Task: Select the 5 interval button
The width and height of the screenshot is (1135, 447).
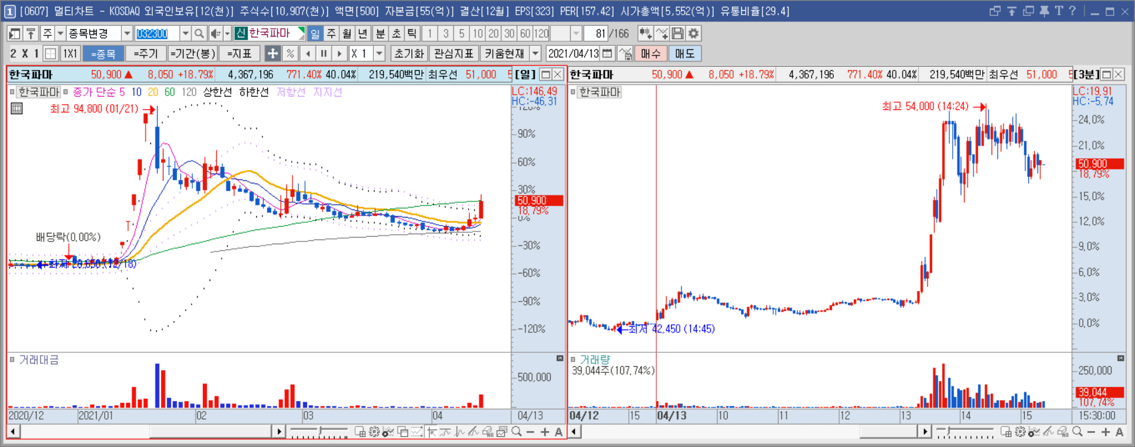Action: [x=461, y=33]
